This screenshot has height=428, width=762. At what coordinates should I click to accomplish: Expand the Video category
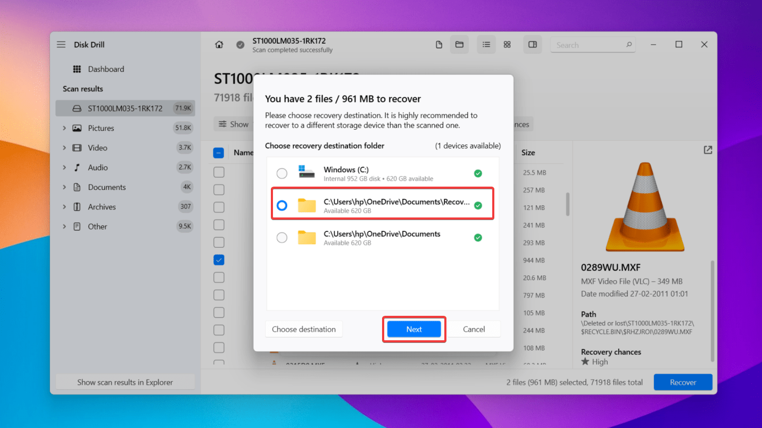pyautogui.click(x=64, y=148)
